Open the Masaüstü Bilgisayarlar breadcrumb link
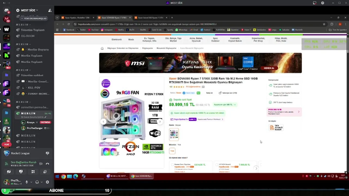349x196 pixels. (166, 48)
